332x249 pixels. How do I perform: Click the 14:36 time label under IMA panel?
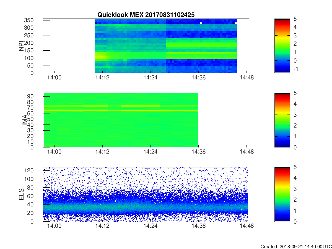coord(199,152)
